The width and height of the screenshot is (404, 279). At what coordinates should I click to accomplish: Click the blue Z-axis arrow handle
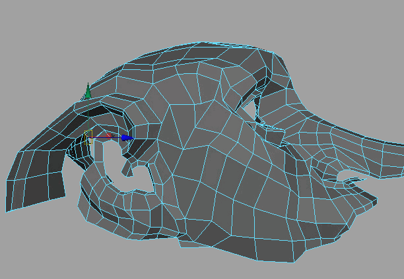(x=125, y=138)
